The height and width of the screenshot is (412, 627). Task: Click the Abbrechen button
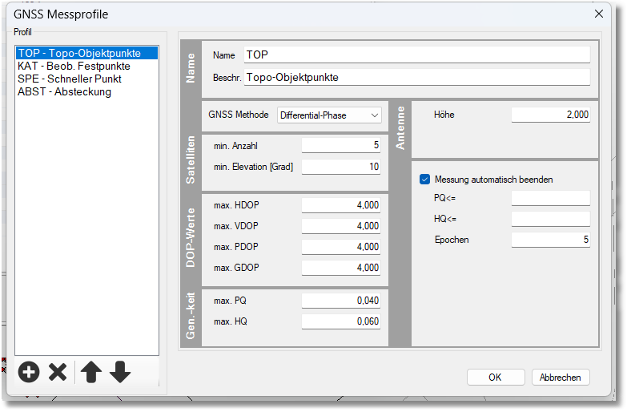pos(561,377)
